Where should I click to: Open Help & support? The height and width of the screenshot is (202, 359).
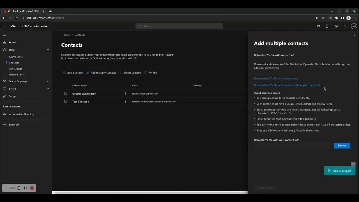(340, 171)
